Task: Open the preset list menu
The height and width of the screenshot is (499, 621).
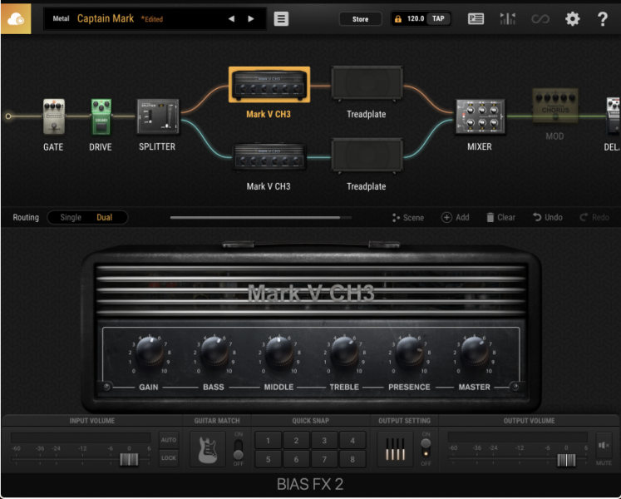Action: pyautogui.click(x=281, y=18)
